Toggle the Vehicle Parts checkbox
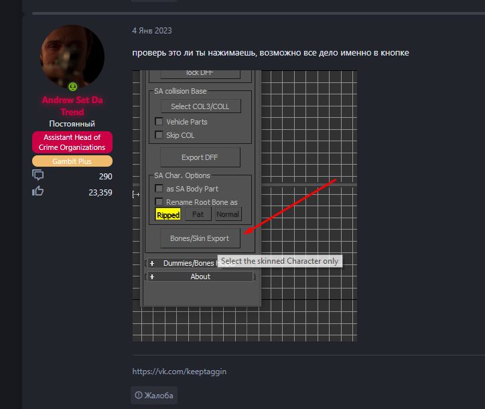Screen dimensions: 485x409 pos(159,122)
